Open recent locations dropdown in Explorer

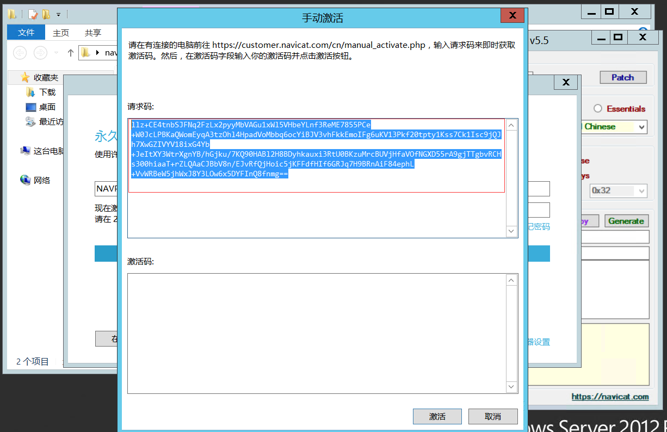tap(55, 53)
